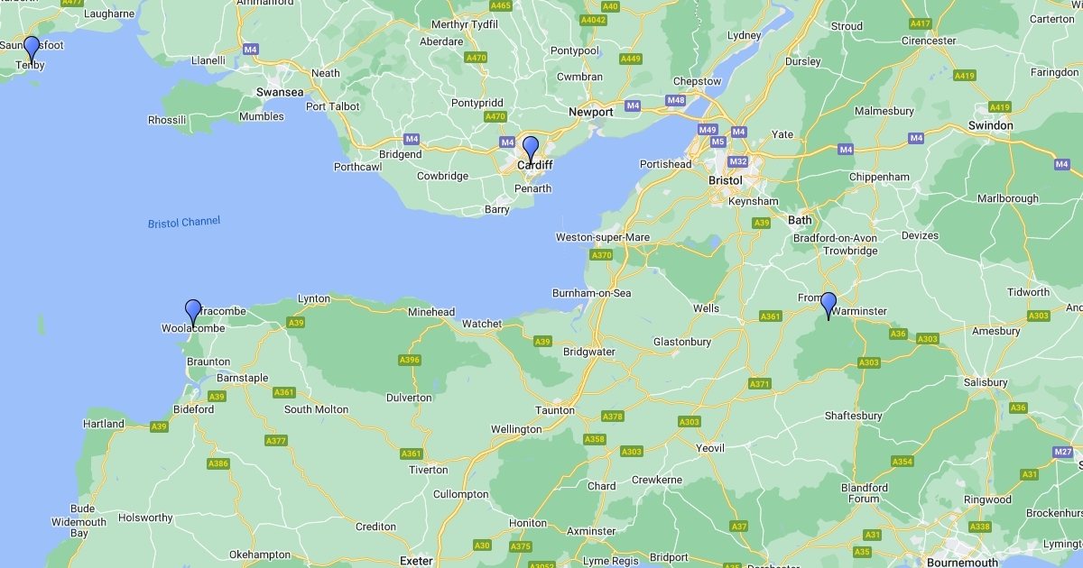Select the A470 shield near Pontypridd
The image size is (1083, 568).
click(x=495, y=116)
